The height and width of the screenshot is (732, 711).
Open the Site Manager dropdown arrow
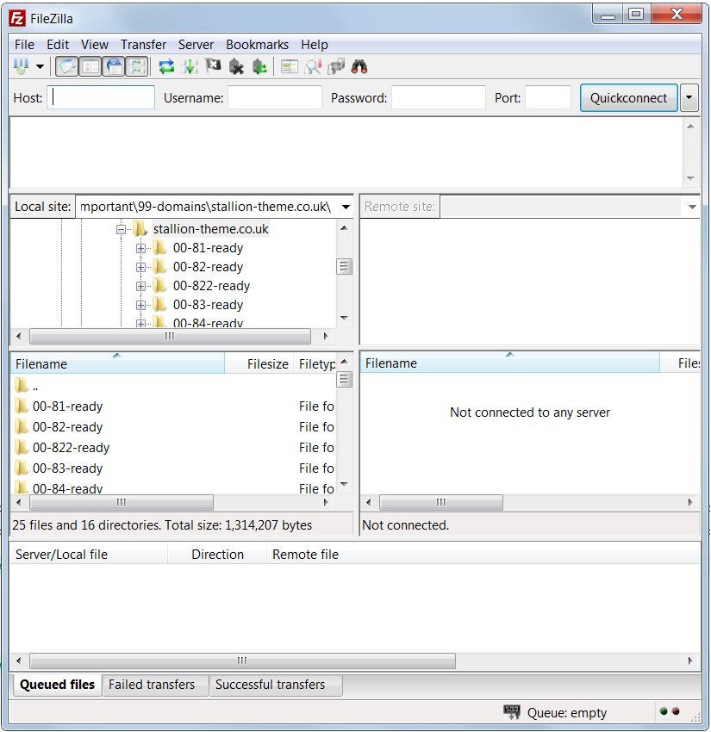pos(41,67)
